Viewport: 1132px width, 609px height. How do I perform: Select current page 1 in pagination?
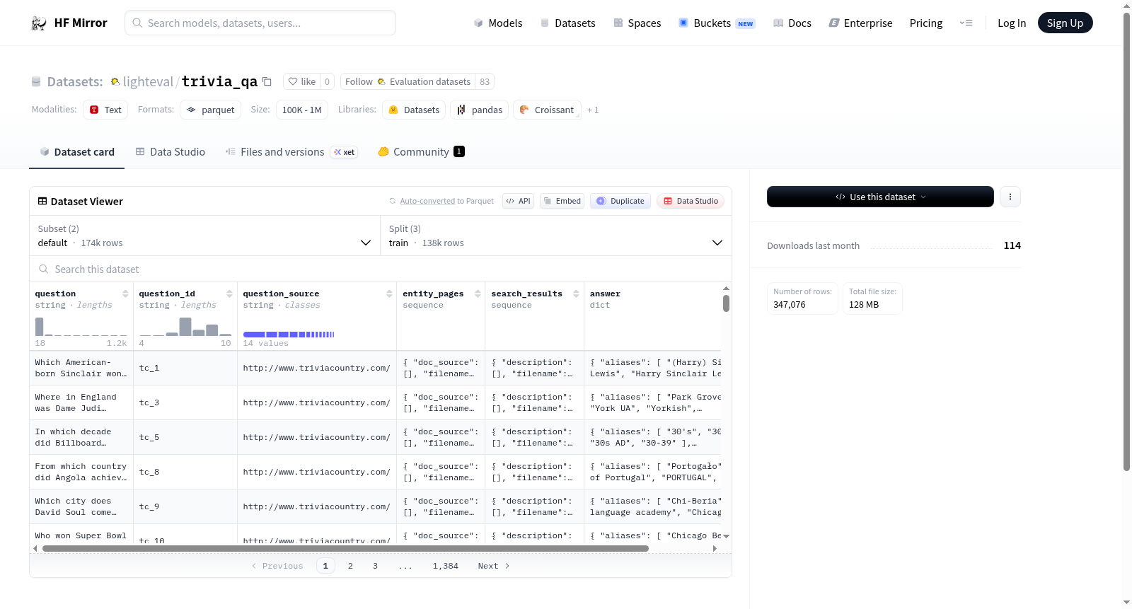pos(325,566)
